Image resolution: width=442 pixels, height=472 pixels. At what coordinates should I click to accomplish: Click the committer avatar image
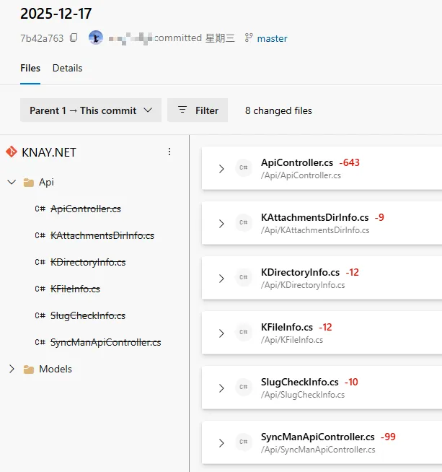96,38
